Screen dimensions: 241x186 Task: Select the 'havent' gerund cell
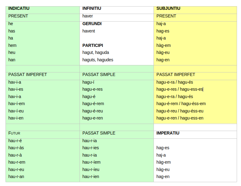(x=89, y=31)
